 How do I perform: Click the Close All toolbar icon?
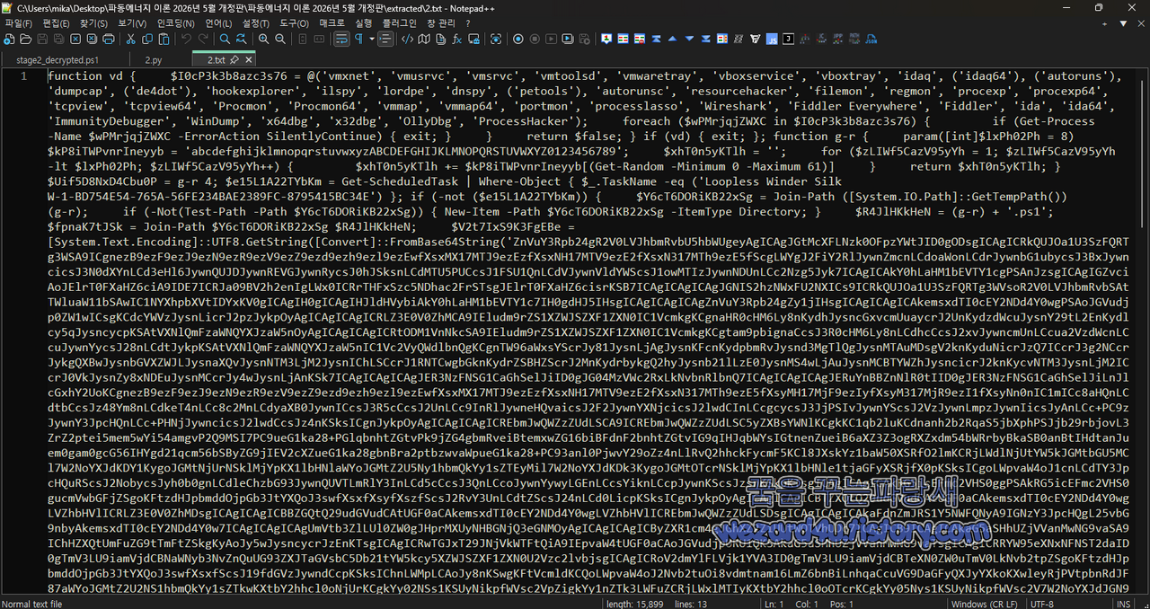click(92, 39)
